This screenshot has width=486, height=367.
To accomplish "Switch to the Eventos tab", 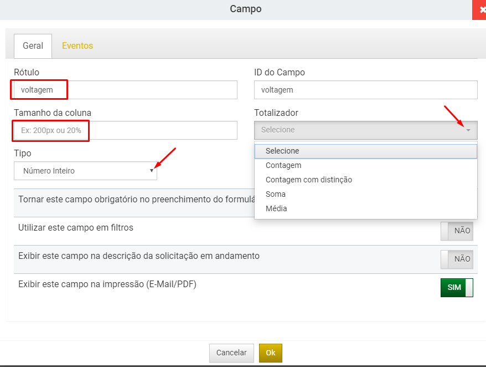I will pyautogui.click(x=77, y=45).
